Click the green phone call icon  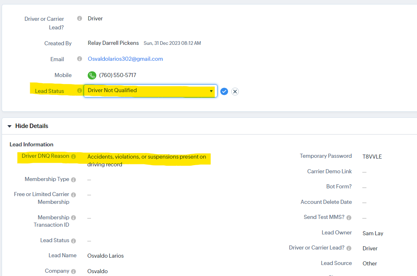tap(92, 75)
